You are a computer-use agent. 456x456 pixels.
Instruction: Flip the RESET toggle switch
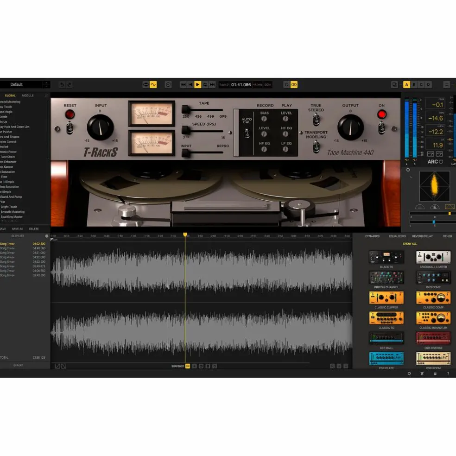point(70,127)
